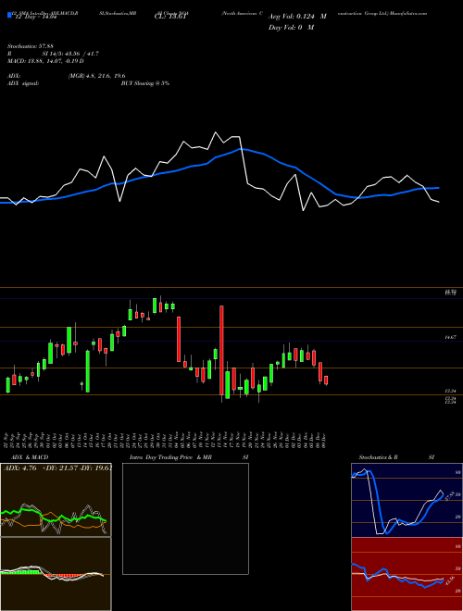The width and height of the screenshot is (463, 611).
Task: Click the empty intraday trading price box
Action: (185, 518)
